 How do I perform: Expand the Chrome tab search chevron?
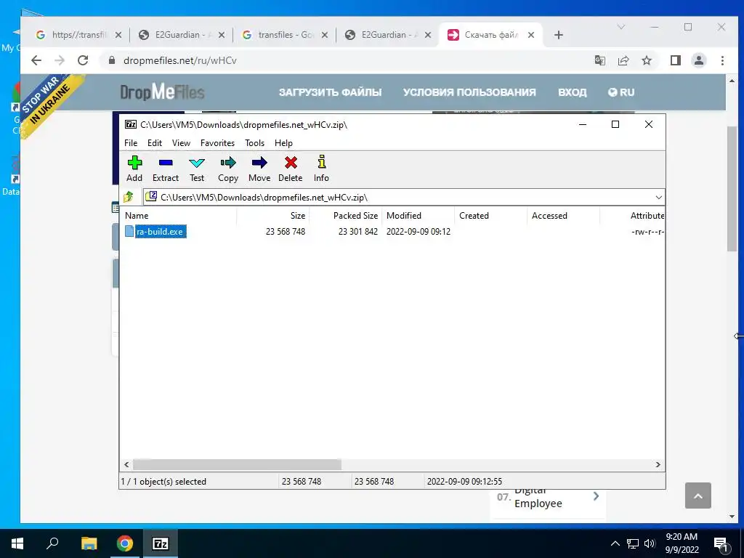point(620,27)
